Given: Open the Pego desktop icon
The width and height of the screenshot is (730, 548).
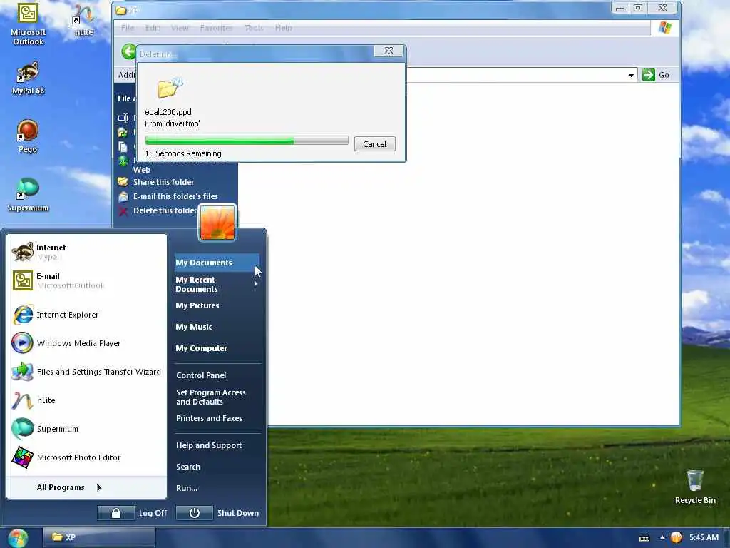Looking at the screenshot, I should click(x=28, y=136).
